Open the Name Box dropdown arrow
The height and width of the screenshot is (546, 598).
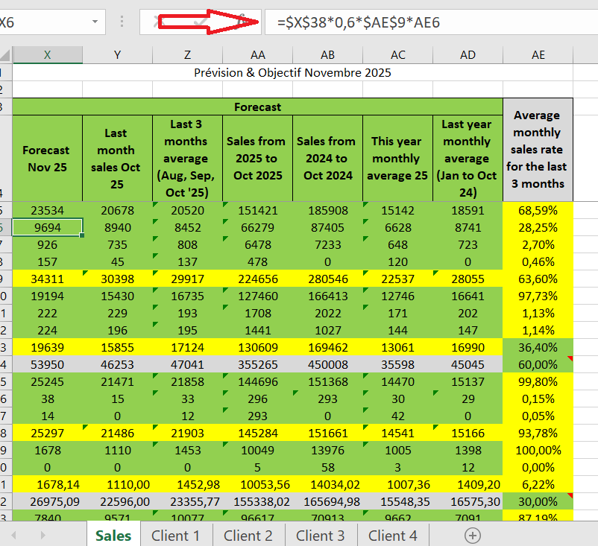click(x=95, y=22)
